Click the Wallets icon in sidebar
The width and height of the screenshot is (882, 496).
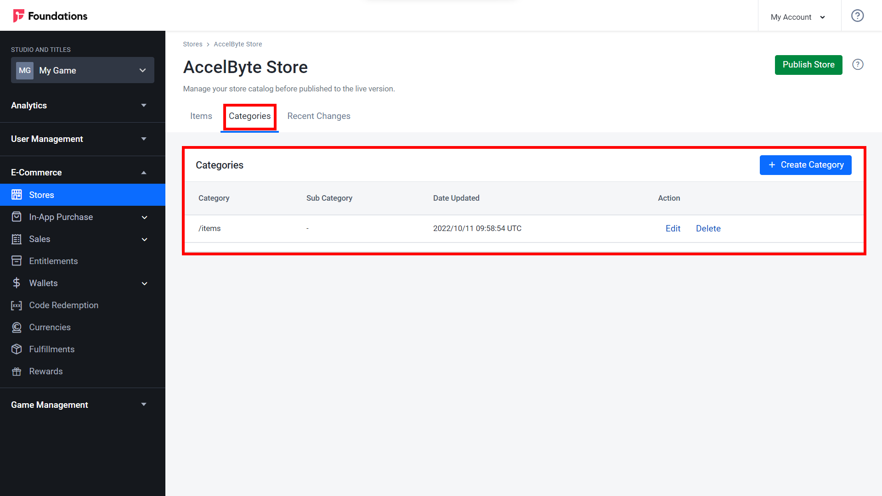pos(17,283)
